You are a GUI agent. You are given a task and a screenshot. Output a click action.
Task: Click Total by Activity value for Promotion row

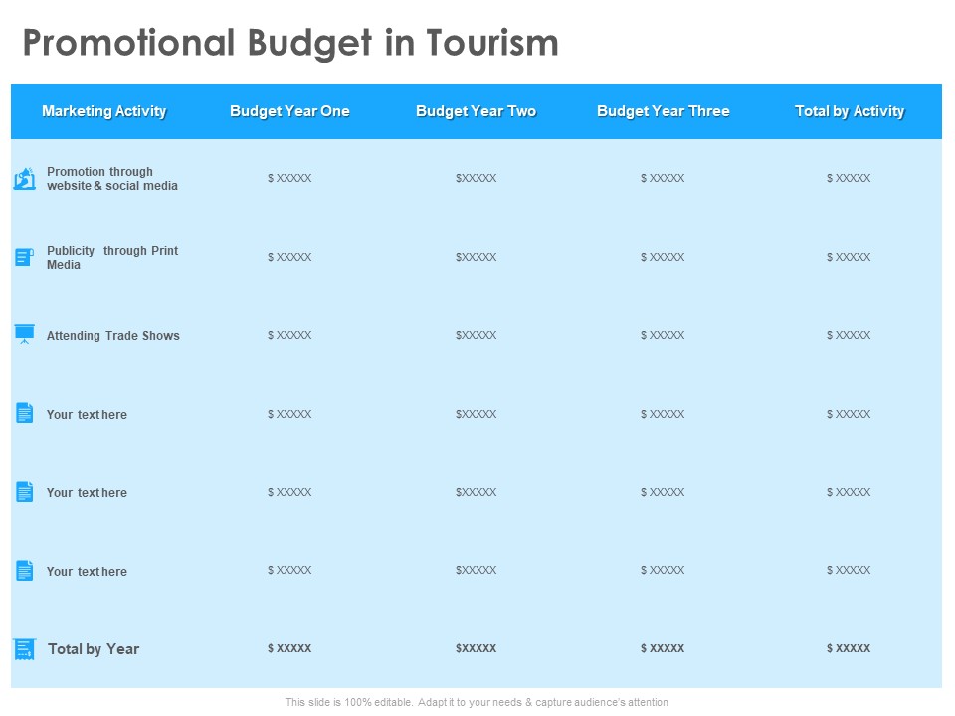[849, 178]
